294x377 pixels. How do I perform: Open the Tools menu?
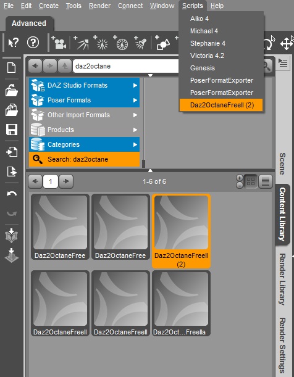point(73,6)
